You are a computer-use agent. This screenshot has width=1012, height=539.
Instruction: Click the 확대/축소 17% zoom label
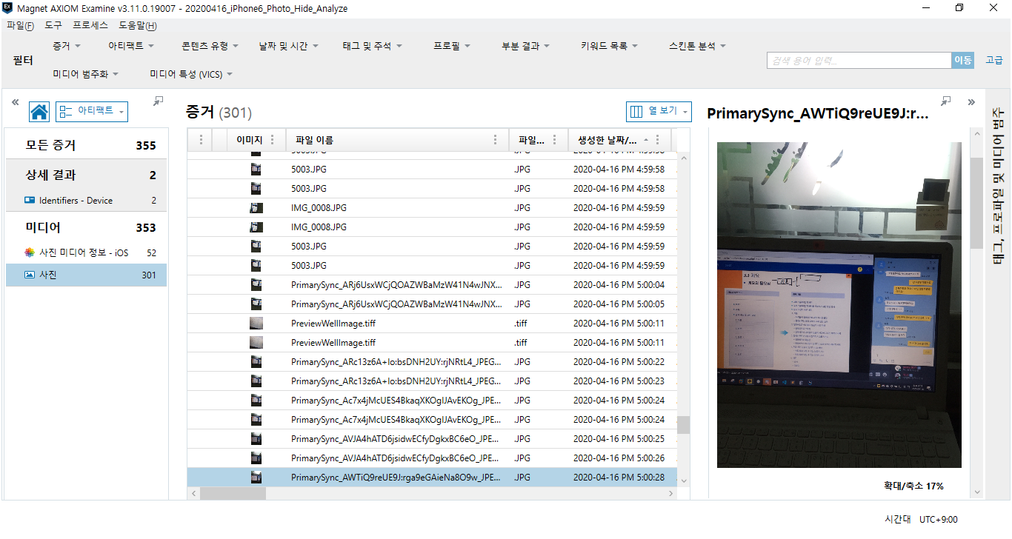(x=913, y=486)
